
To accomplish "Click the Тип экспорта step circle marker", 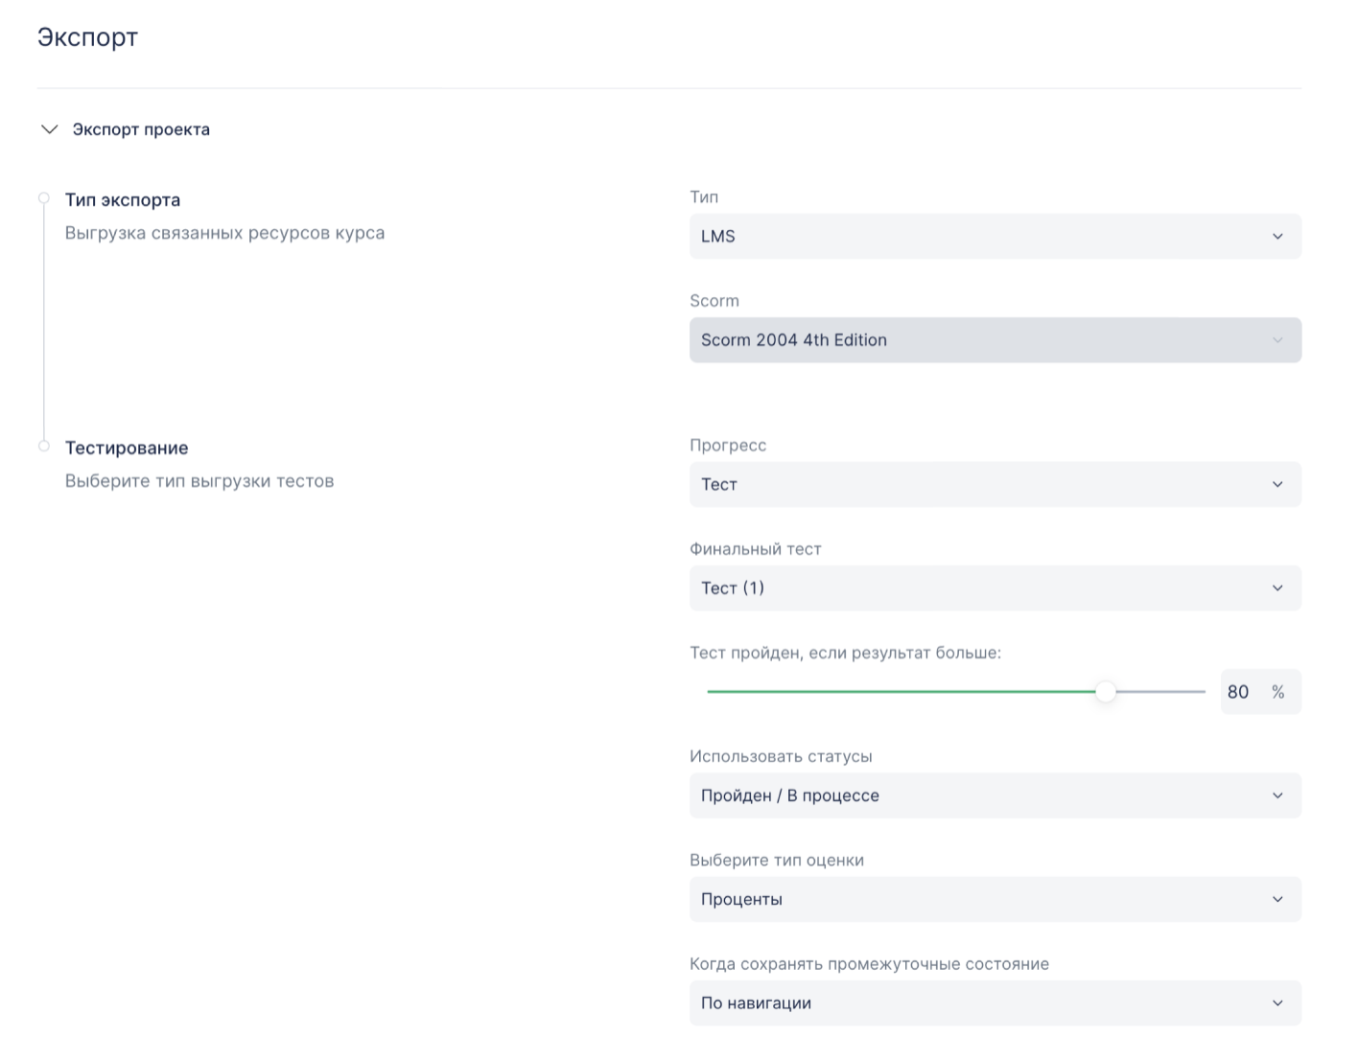I will pyautogui.click(x=44, y=198).
